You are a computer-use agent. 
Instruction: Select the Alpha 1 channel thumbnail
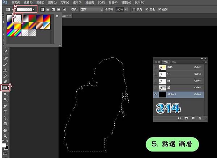pyautogui.click(x=162, y=95)
